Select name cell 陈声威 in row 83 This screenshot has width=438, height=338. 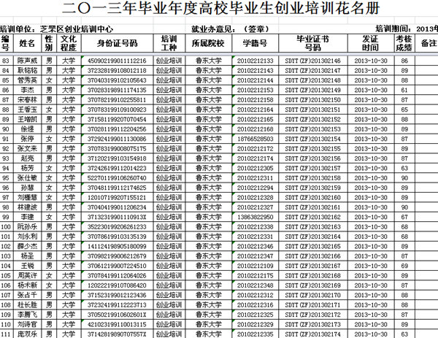click(28, 61)
